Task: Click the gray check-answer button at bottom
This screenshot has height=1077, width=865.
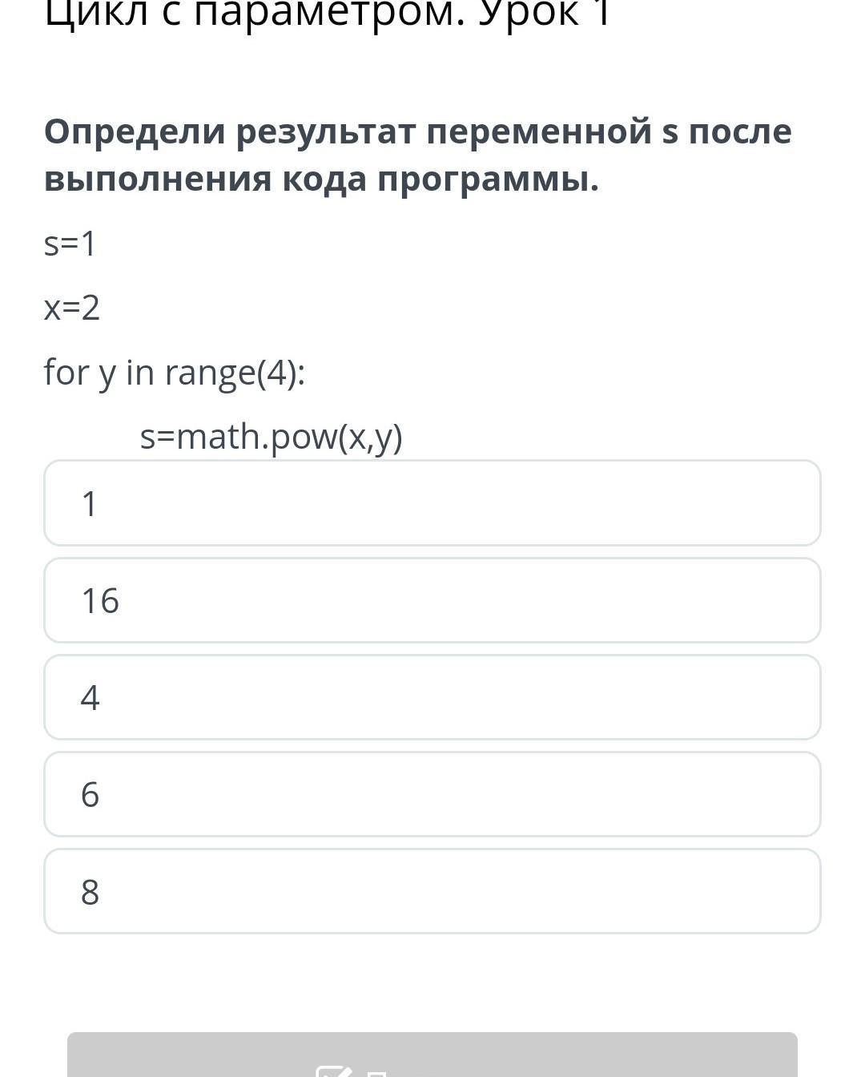Action: (432, 1056)
